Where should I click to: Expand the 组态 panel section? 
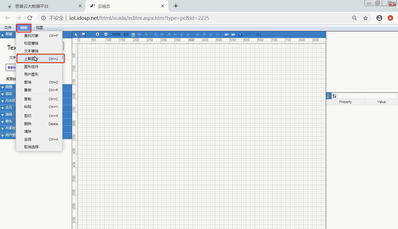(x=9, y=94)
